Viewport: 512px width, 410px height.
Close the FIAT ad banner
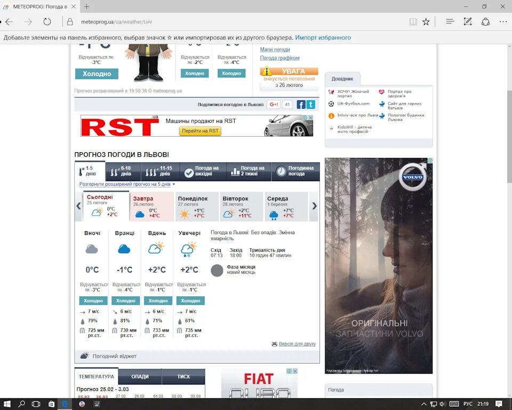point(295,371)
